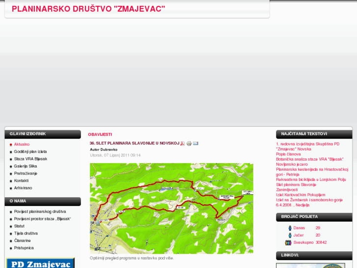
Task: Open the Zanimljivosti link
Action: click(287, 190)
